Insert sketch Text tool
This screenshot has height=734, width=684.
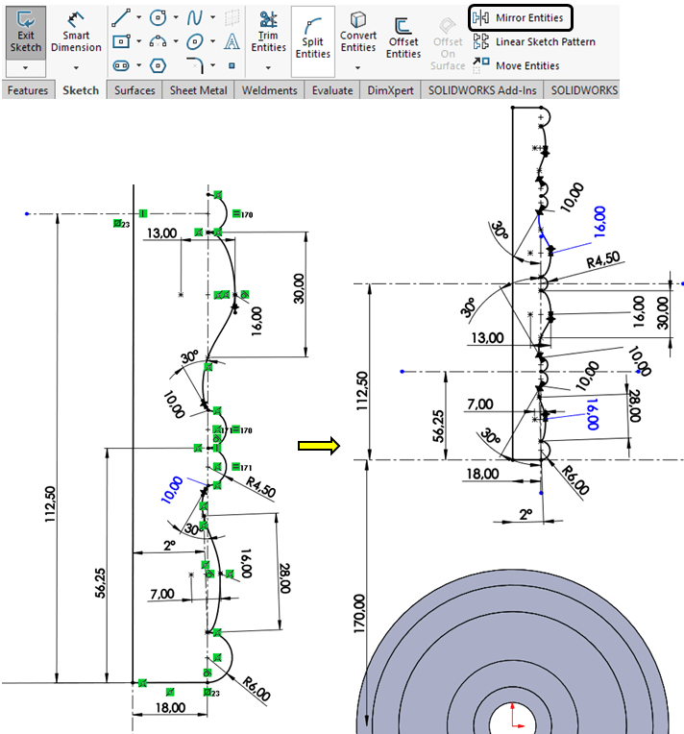[x=232, y=41]
